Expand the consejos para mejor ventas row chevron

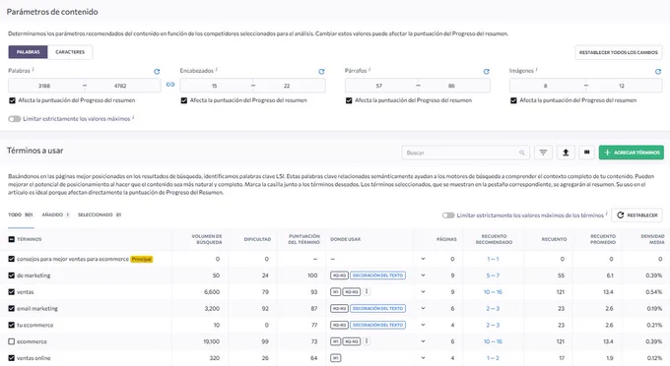[x=423, y=259]
